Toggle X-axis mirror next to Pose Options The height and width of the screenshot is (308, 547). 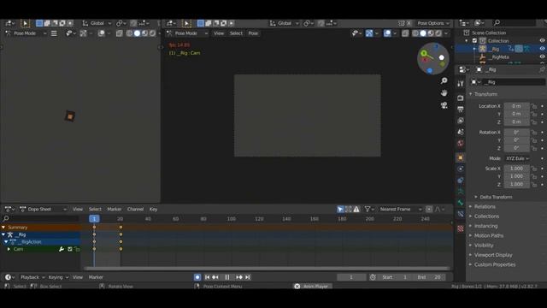pos(409,23)
